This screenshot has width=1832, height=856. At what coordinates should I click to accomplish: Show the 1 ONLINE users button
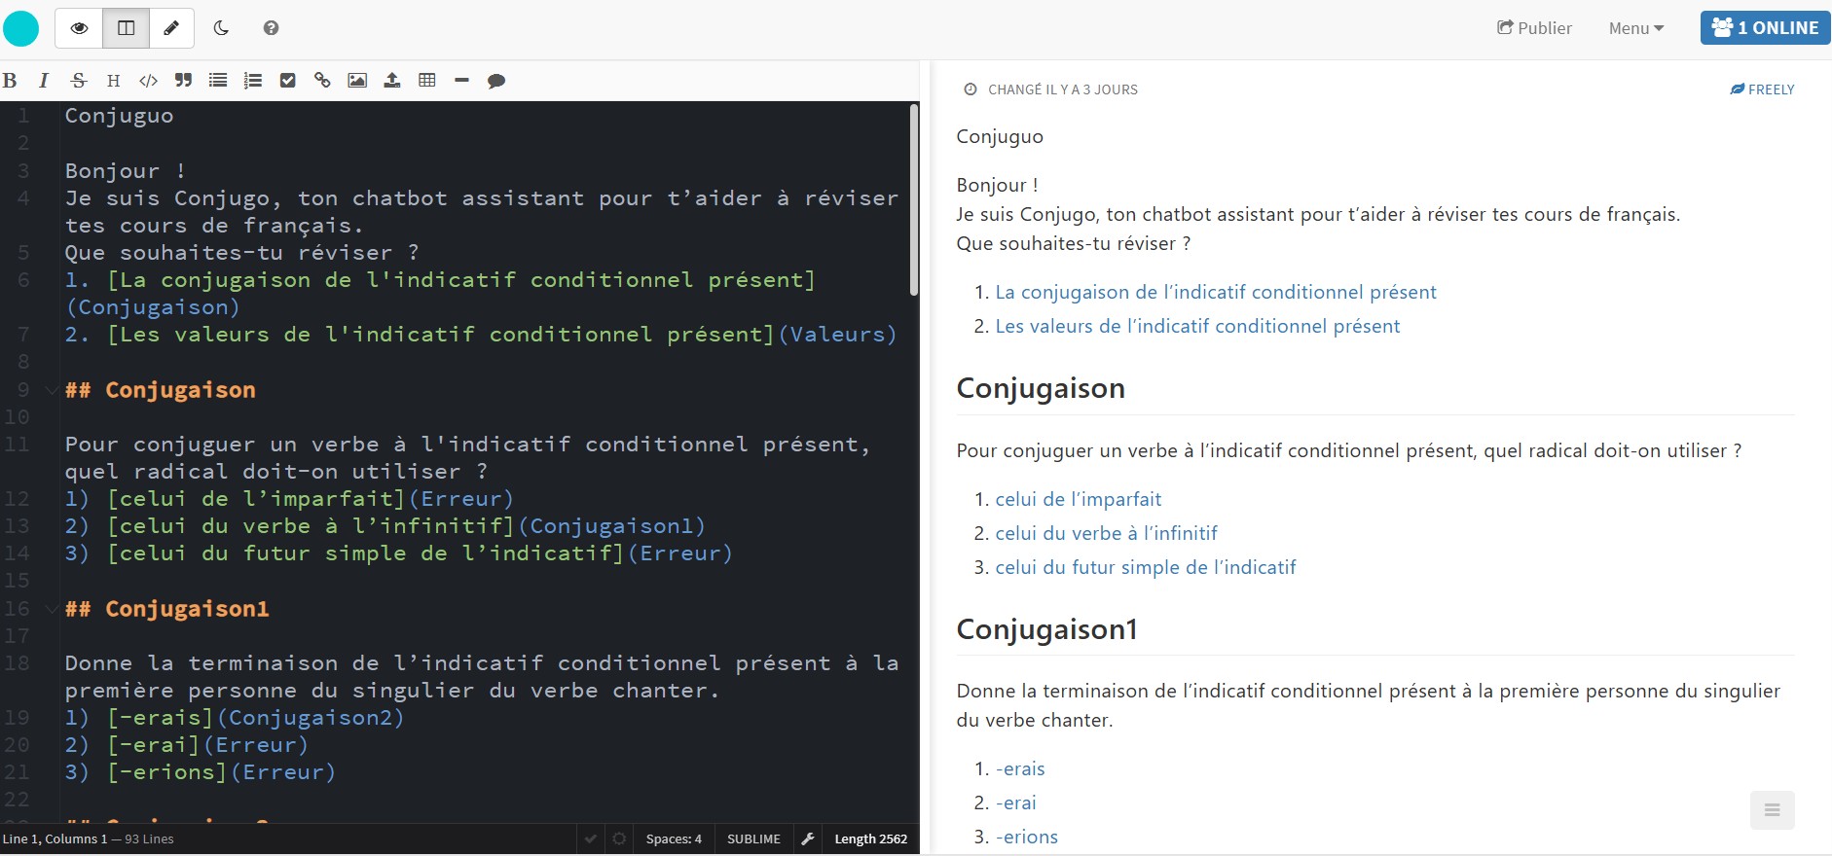click(x=1765, y=27)
